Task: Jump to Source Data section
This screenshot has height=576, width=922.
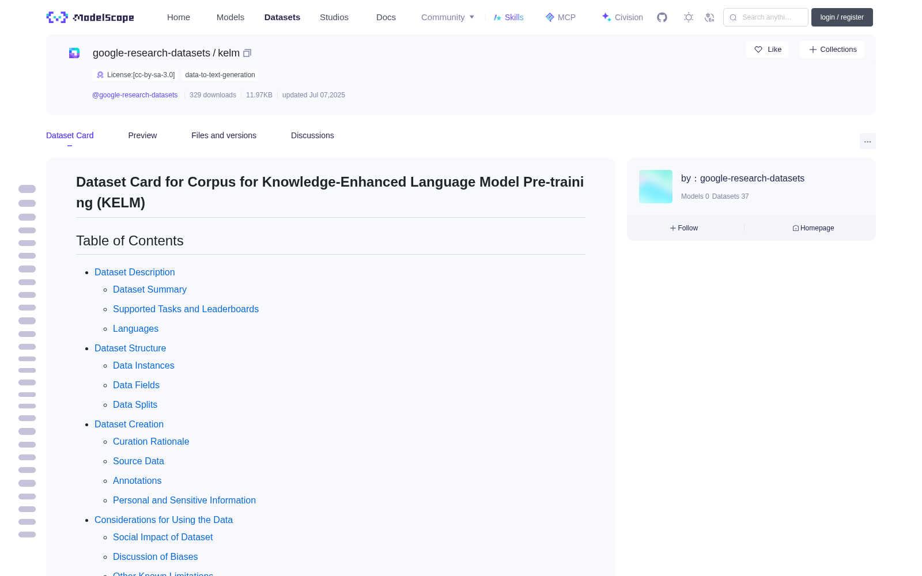Action: coord(138,461)
